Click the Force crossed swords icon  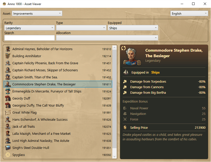[x=125, y=119]
